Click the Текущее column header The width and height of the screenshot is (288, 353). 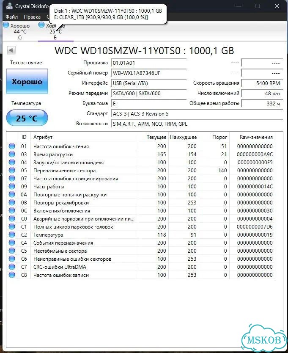[x=153, y=137]
